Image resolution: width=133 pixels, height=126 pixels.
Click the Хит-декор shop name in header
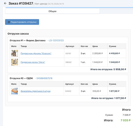[41, 4]
